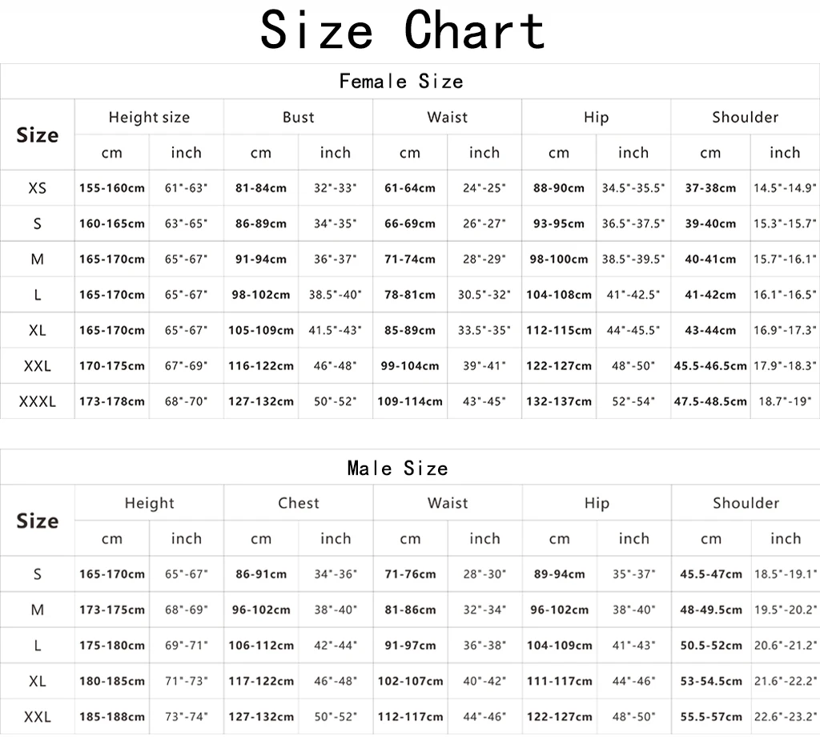
Task: Select the 185-188cm height cell
Action: [112, 717]
